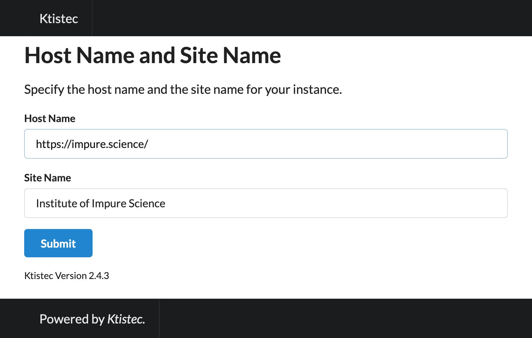Click on Institute of Impure Science text

pos(101,203)
